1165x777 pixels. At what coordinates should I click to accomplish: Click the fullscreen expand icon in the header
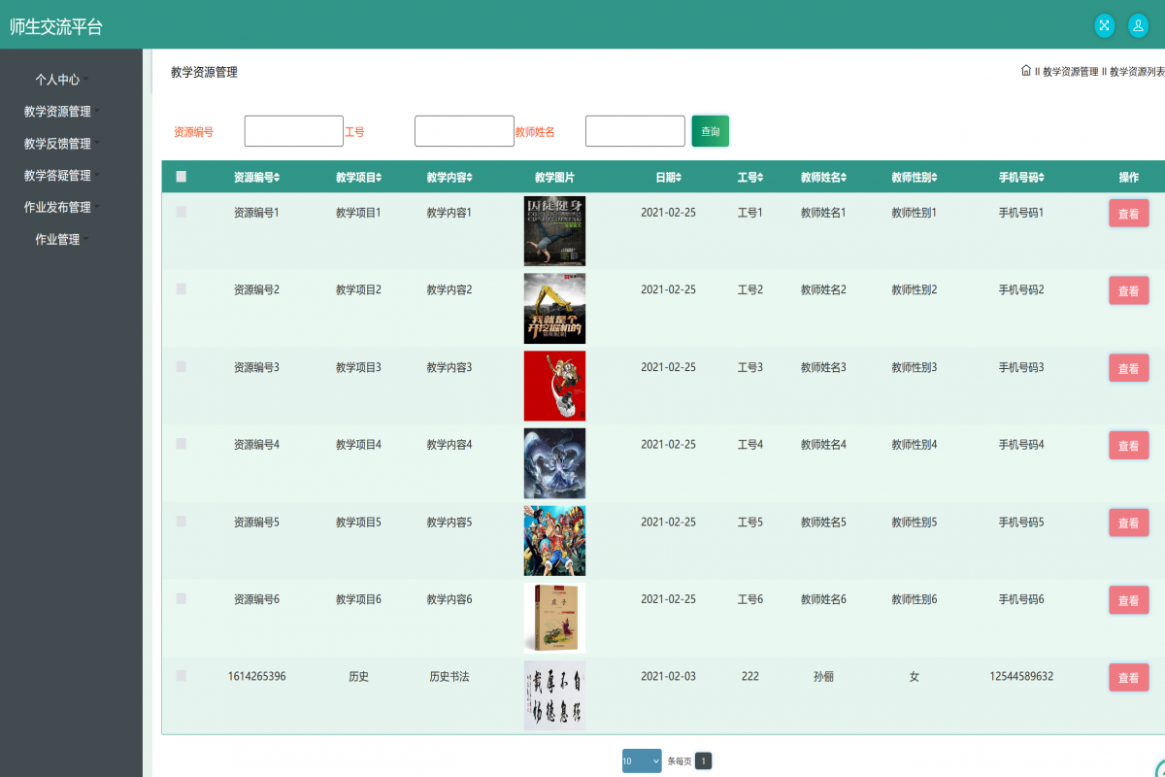[1104, 25]
